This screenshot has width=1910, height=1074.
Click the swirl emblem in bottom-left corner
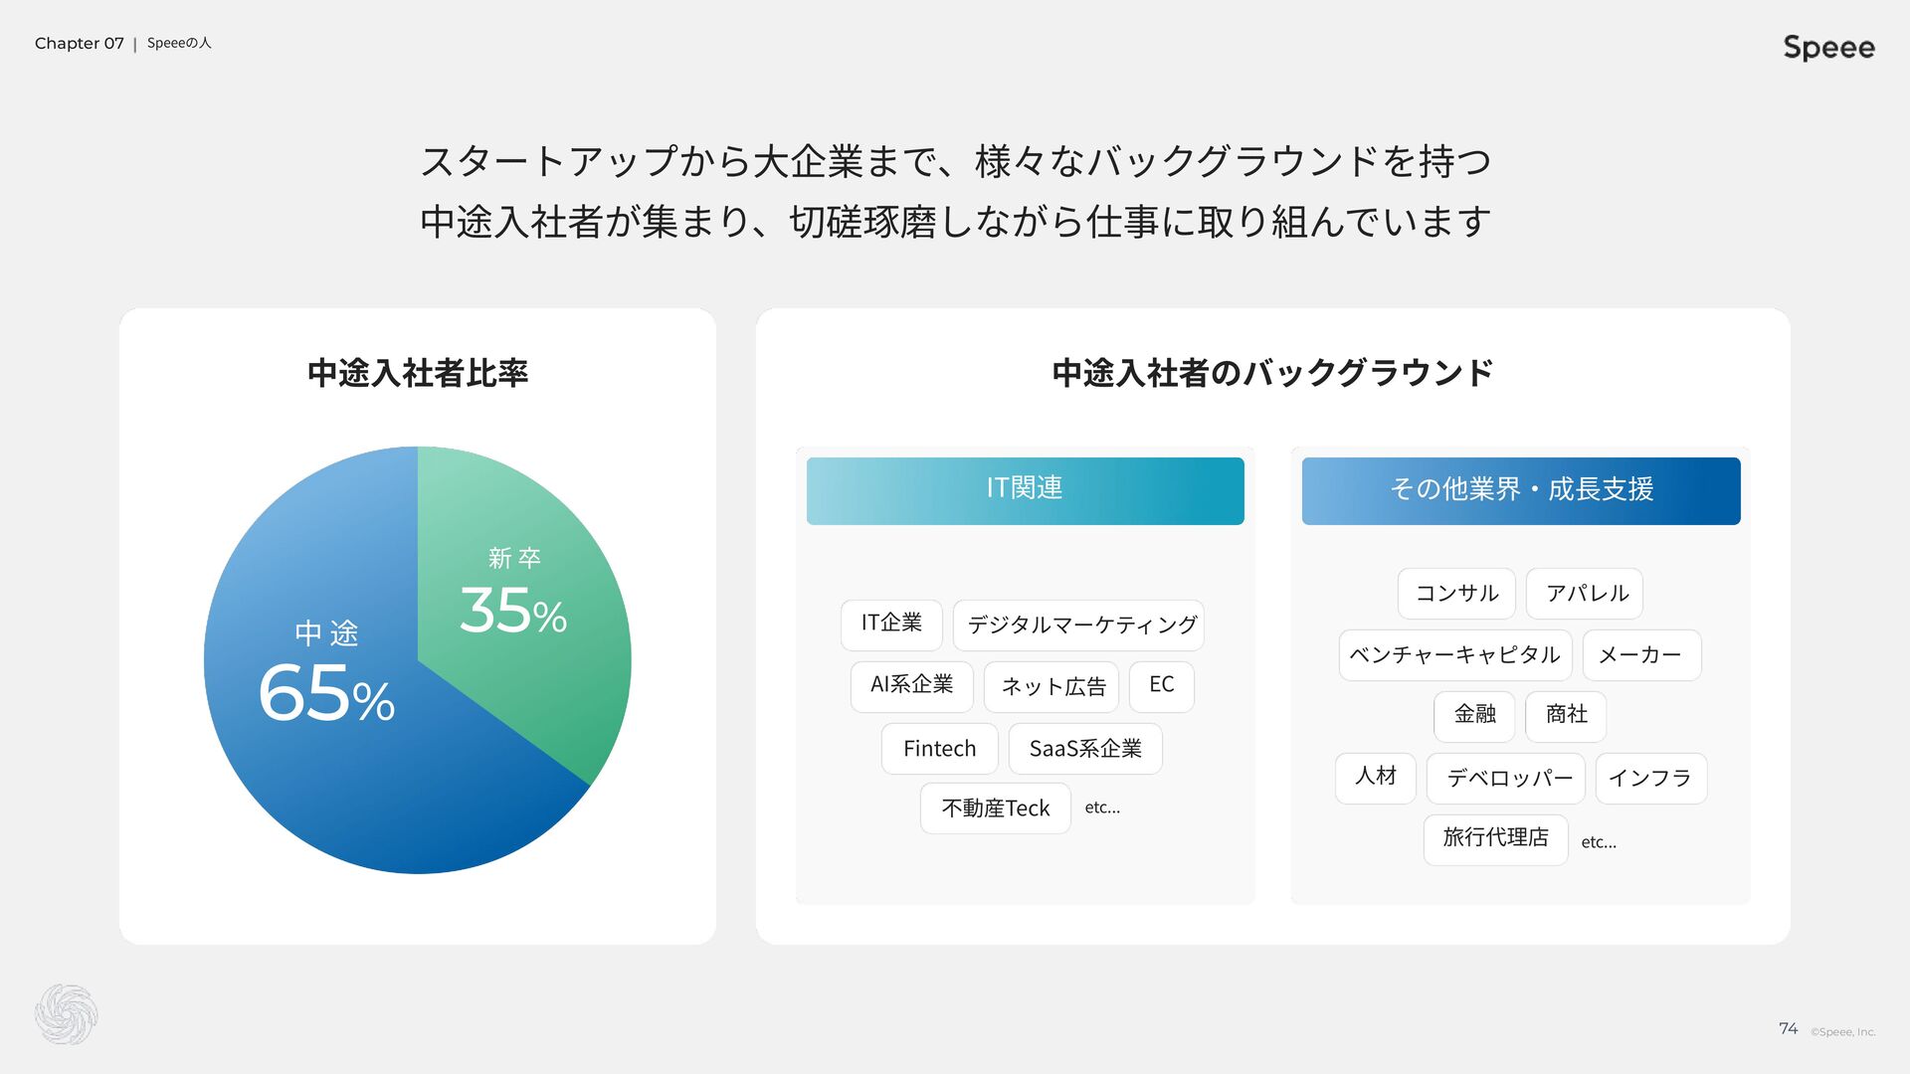[66, 1014]
